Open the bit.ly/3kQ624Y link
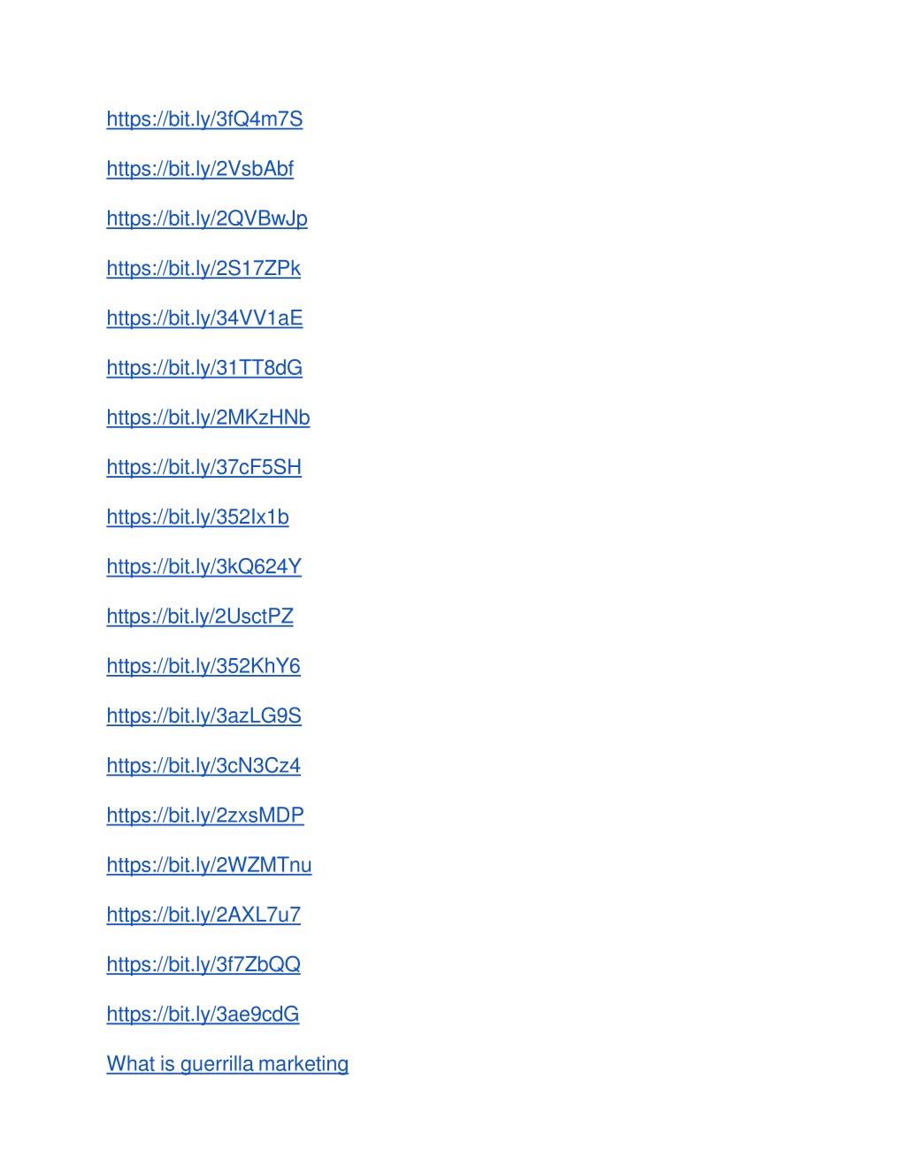 point(204,567)
